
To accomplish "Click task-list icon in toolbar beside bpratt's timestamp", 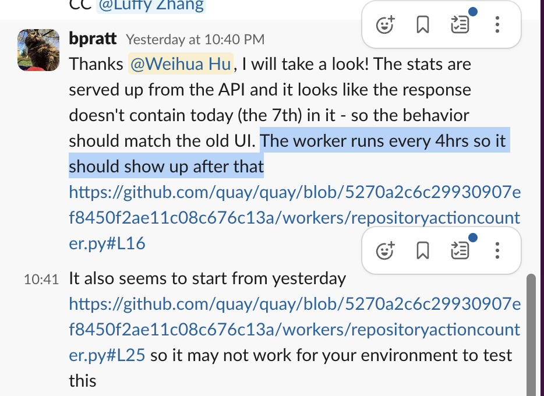I will (460, 25).
